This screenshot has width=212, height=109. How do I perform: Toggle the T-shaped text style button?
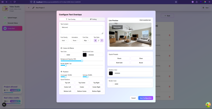click(102, 40)
